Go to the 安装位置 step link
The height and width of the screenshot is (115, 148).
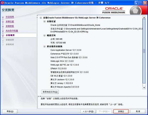pos(10,22)
